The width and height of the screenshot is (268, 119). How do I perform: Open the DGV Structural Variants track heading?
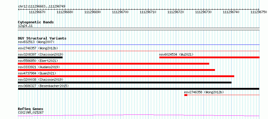[x=42, y=38]
